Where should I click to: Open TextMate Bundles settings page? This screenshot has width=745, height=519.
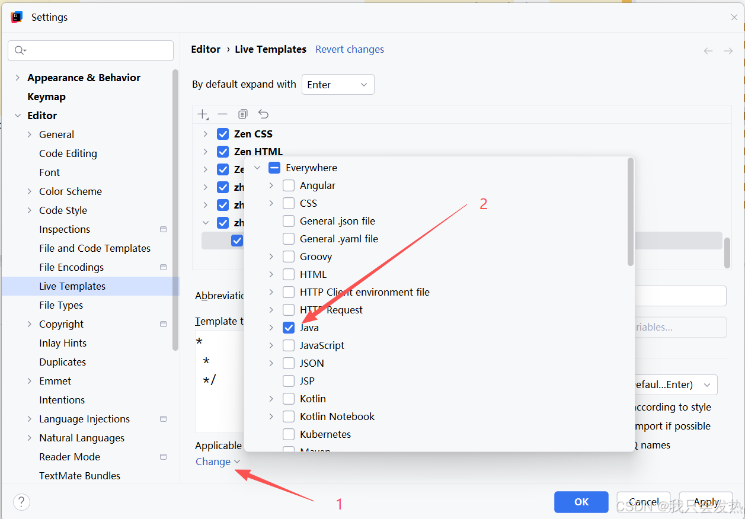[79, 476]
